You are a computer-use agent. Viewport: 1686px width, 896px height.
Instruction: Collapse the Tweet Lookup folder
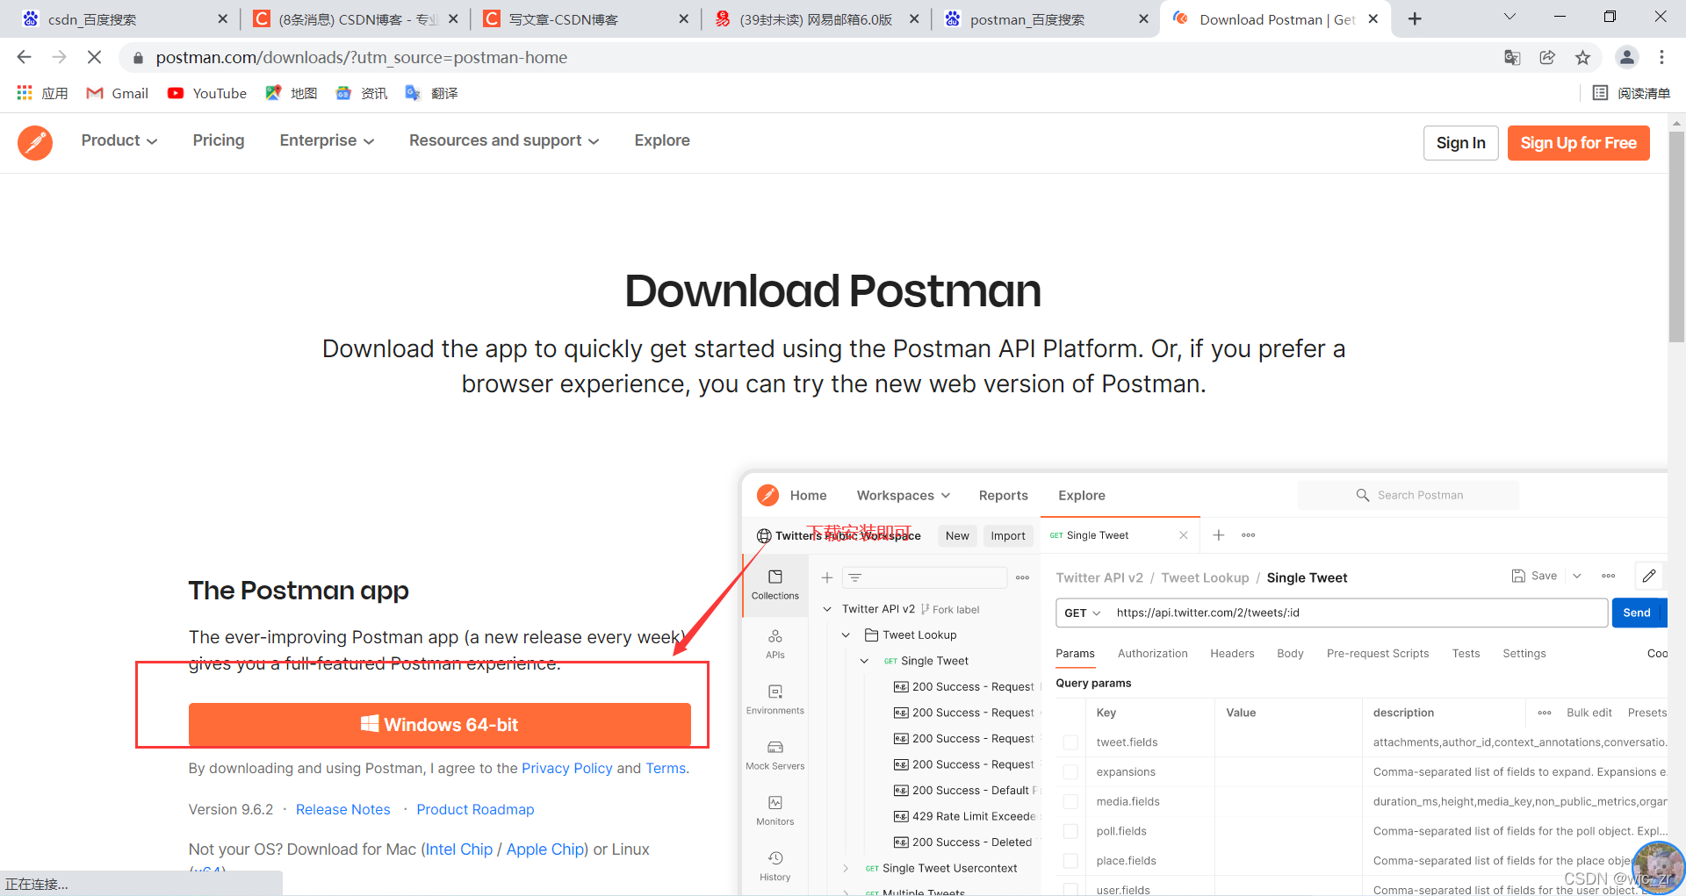pyautogui.click(x=846, y=634)
